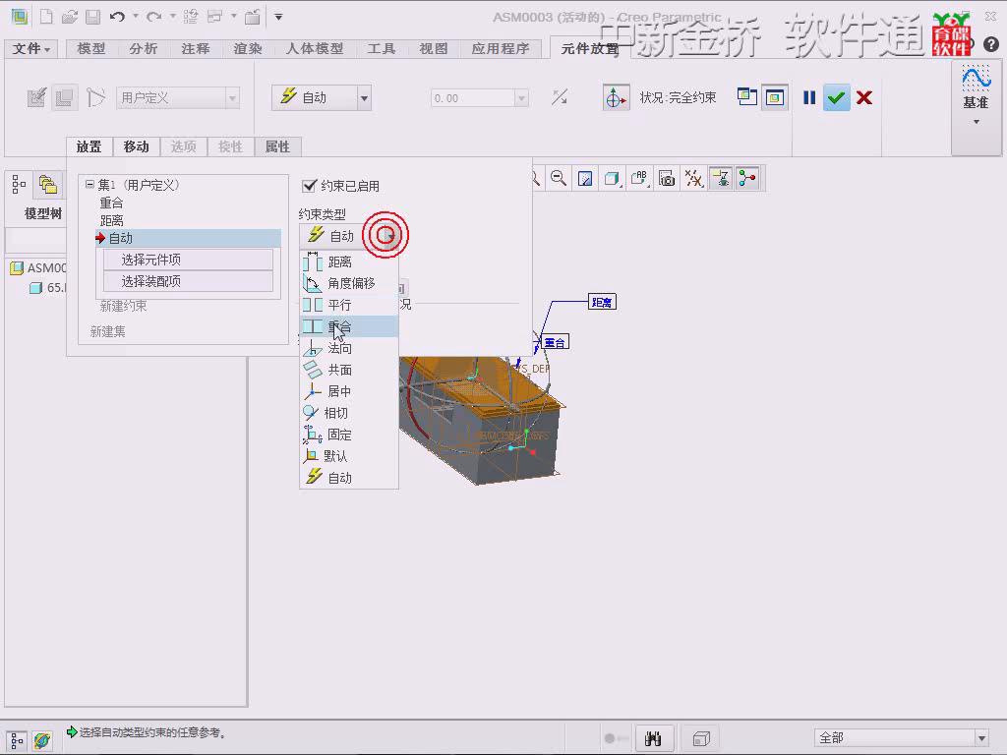Collapse the 集1 (用户定义) constraint set
The width and height of the screenshot is (1007, 755).
coord(89,185)
